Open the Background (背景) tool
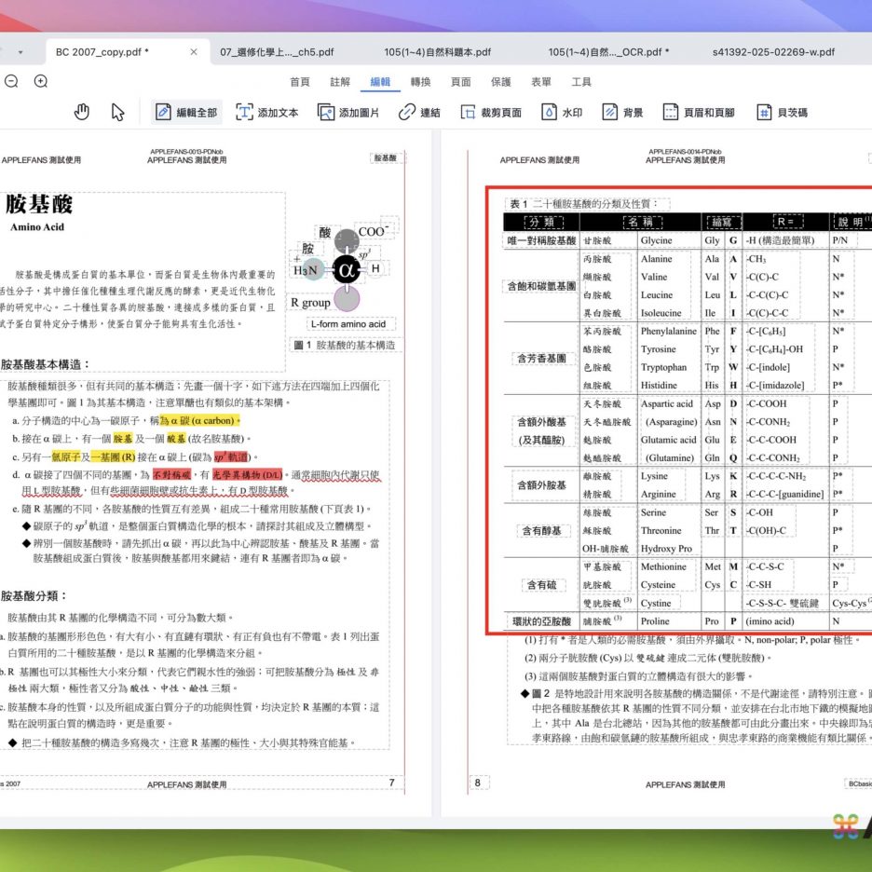 (x=622, y=113)
